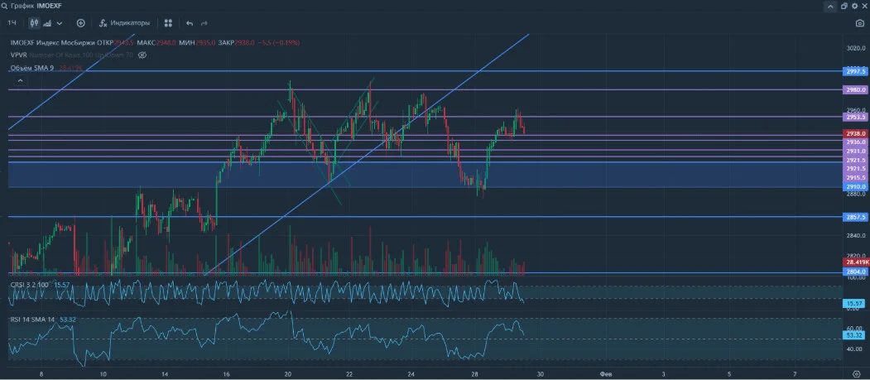Screen dimensions: 870x380
Task: Collapse the top panel with chevron
Action: pyautogui.click(x=830, y=6)
